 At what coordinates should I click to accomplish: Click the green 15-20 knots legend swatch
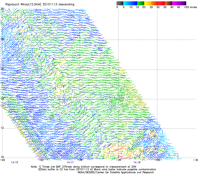click(141, 3)
